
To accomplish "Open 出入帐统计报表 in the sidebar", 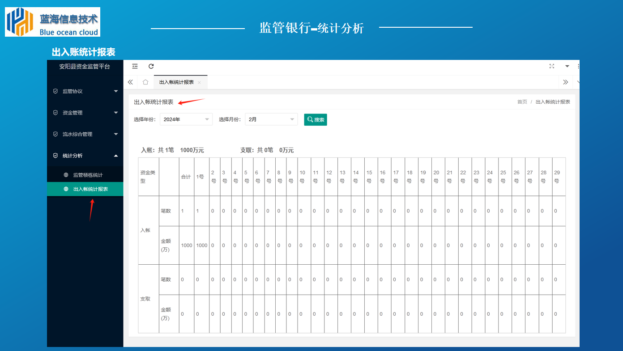I will [x=85, y=189].
